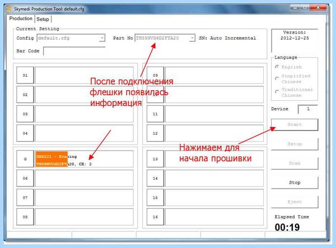Click the Bar Code input field

pos(74,51)
